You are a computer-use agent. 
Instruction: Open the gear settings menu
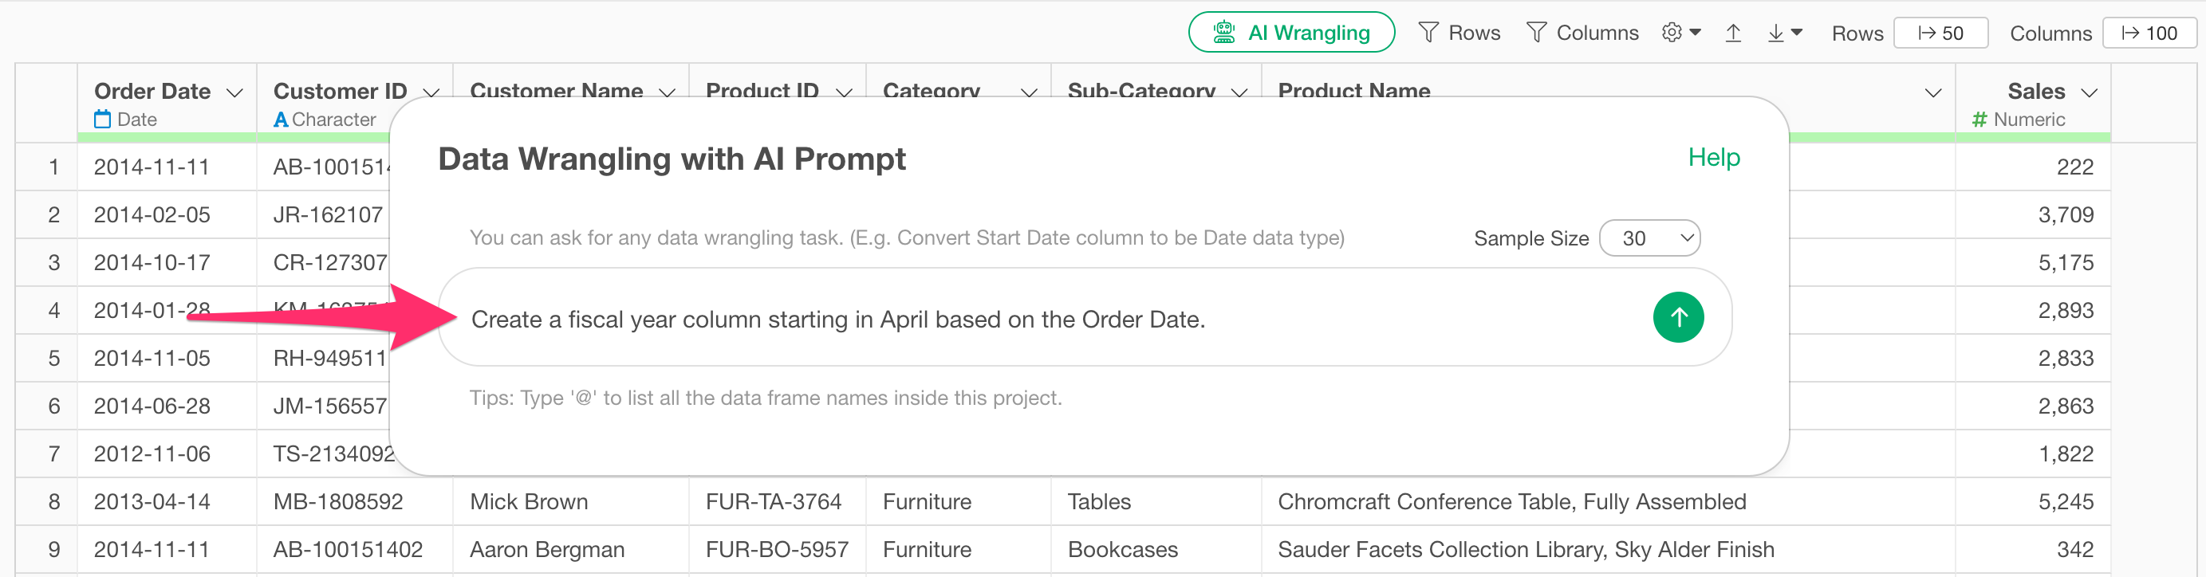pos(1680,33)
